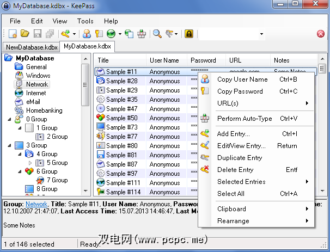
Task: Click the Add Entry key icon in toolbar
Action: click(x=65, y=34)
